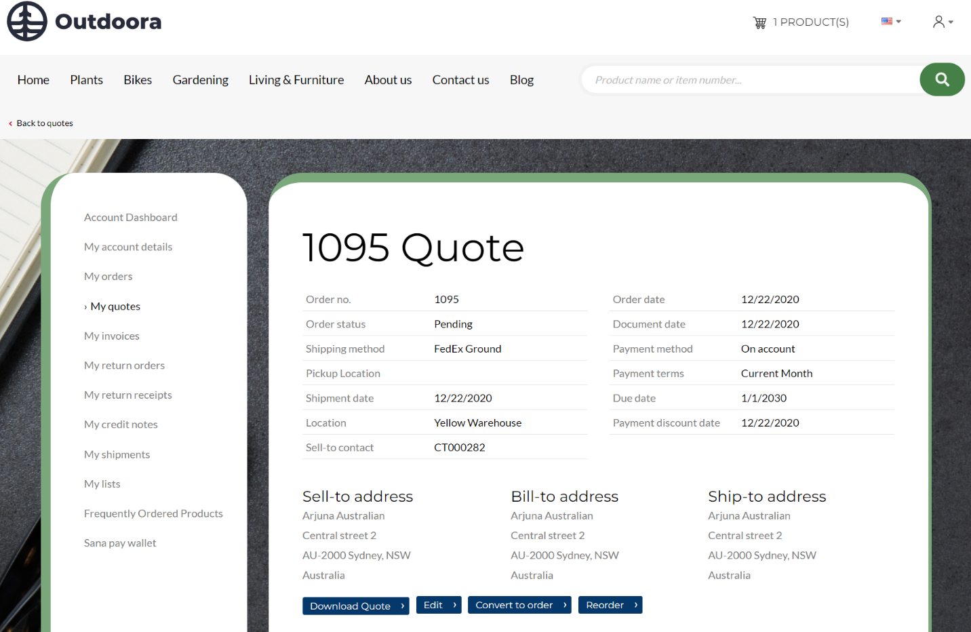Click due date value 1/1/2030
Viewport: 971px width, 632px height.
pos(764,398)
